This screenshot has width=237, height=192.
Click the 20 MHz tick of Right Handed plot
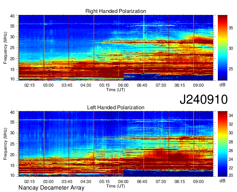(x=12, y=59)
